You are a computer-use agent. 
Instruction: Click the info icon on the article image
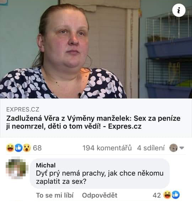pyautogui.click(x=179, y=10)
